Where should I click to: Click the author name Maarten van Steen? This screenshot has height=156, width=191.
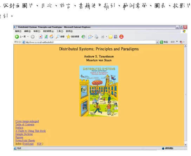click(99, 60)
